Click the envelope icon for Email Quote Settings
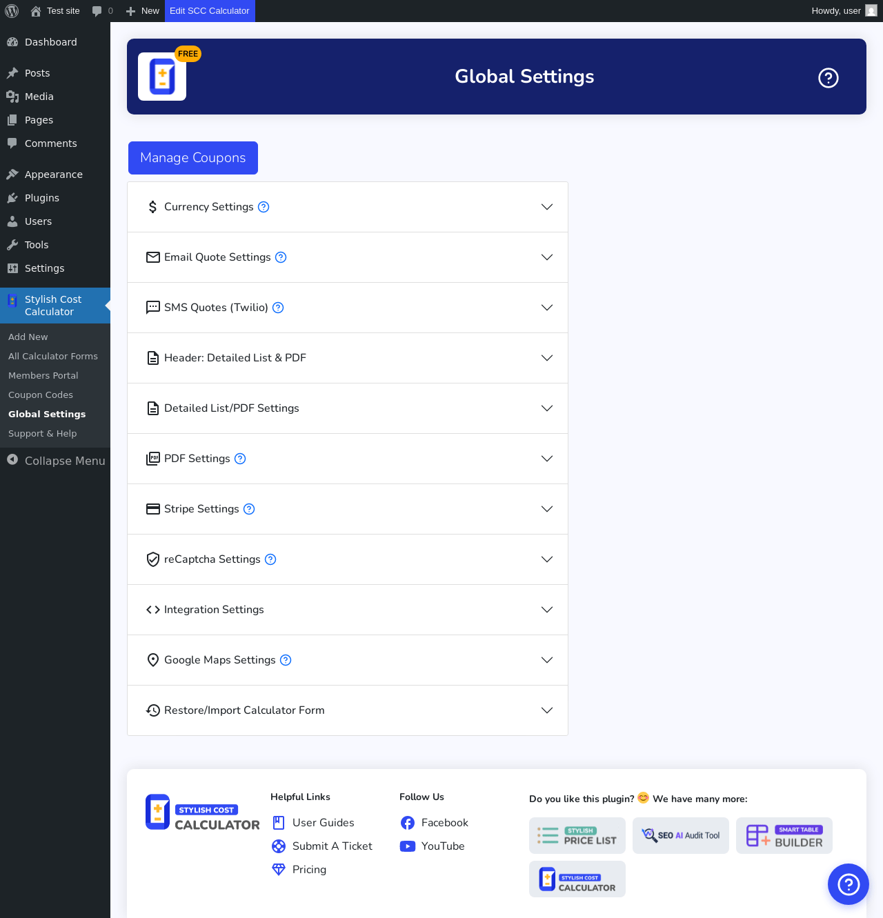The image size is (883, 918). [153, 257]
